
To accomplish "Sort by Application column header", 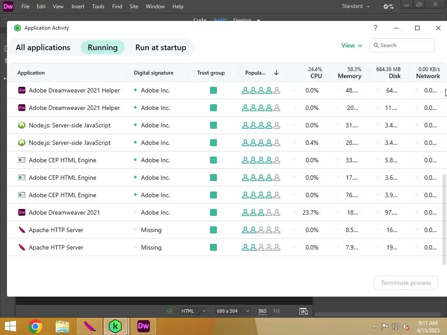I will pyautogui.click(x=31, y=73).
